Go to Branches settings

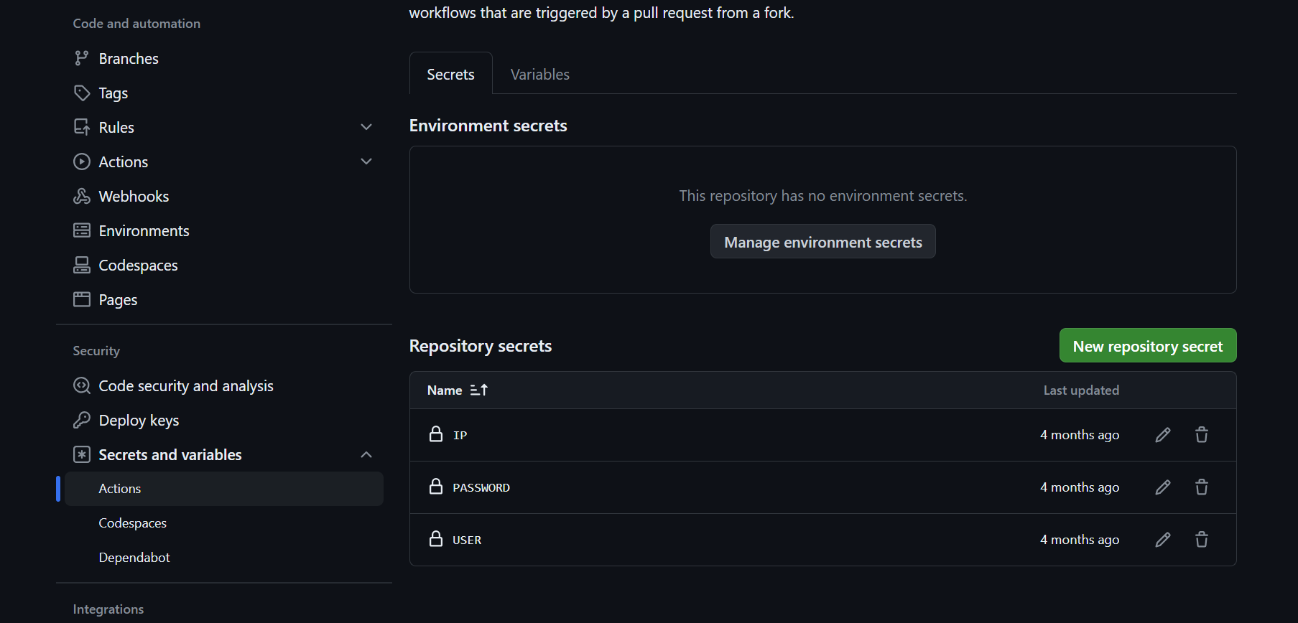pos(129,59)
